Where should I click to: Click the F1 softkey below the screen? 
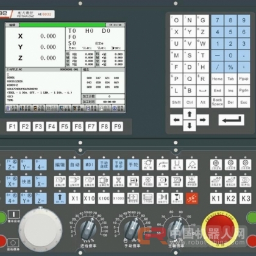point(12,127)
